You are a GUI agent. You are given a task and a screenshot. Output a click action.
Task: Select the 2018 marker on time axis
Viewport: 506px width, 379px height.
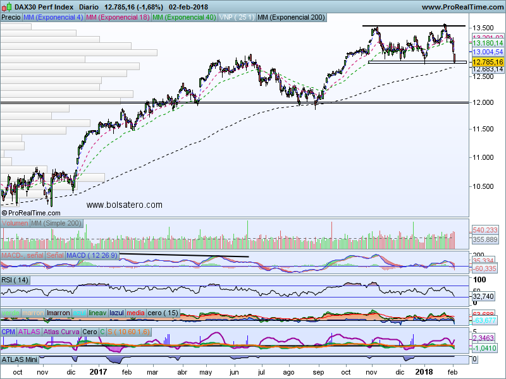[424, 372]
